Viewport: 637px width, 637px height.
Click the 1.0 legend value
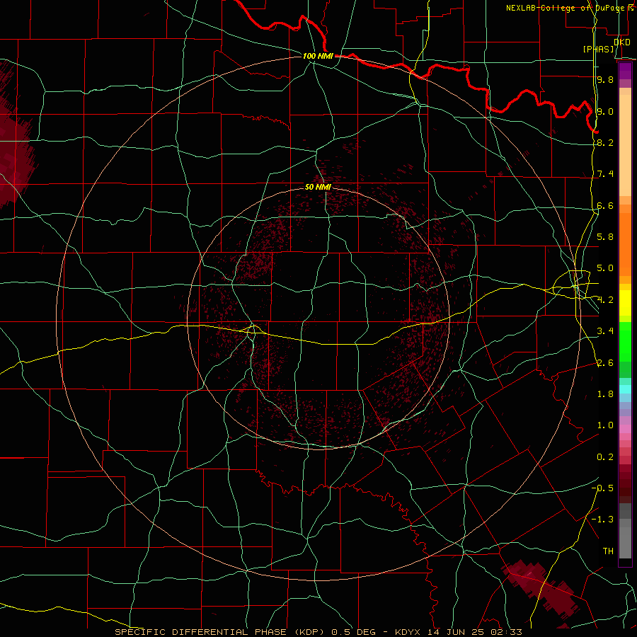[x=605, y=425]
